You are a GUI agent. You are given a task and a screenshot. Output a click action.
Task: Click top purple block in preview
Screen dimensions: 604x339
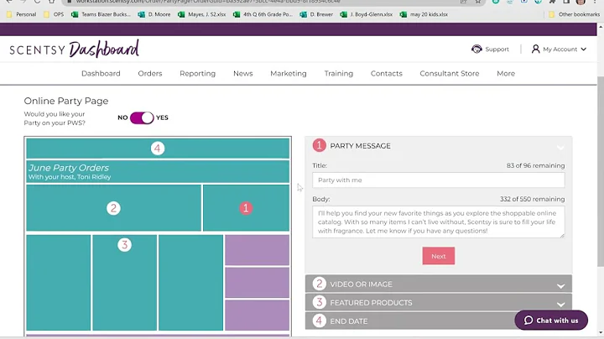point(257,250)
